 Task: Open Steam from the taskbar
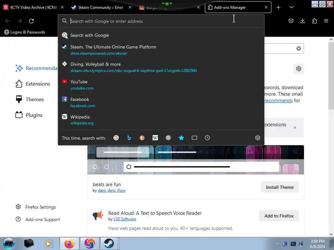(109, 243)
